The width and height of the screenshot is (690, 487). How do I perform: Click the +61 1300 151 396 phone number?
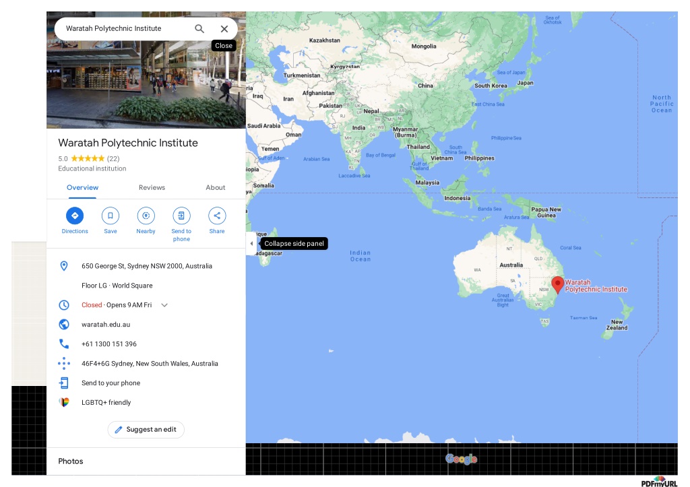109,344
